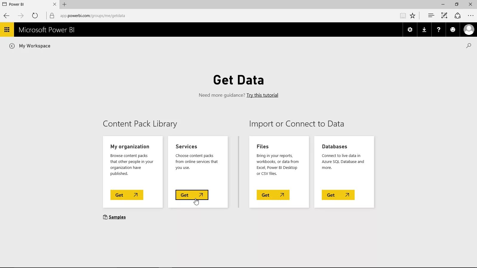Open the user profile avatar
This screenshot has height=268, width=477.
[469, 30]
